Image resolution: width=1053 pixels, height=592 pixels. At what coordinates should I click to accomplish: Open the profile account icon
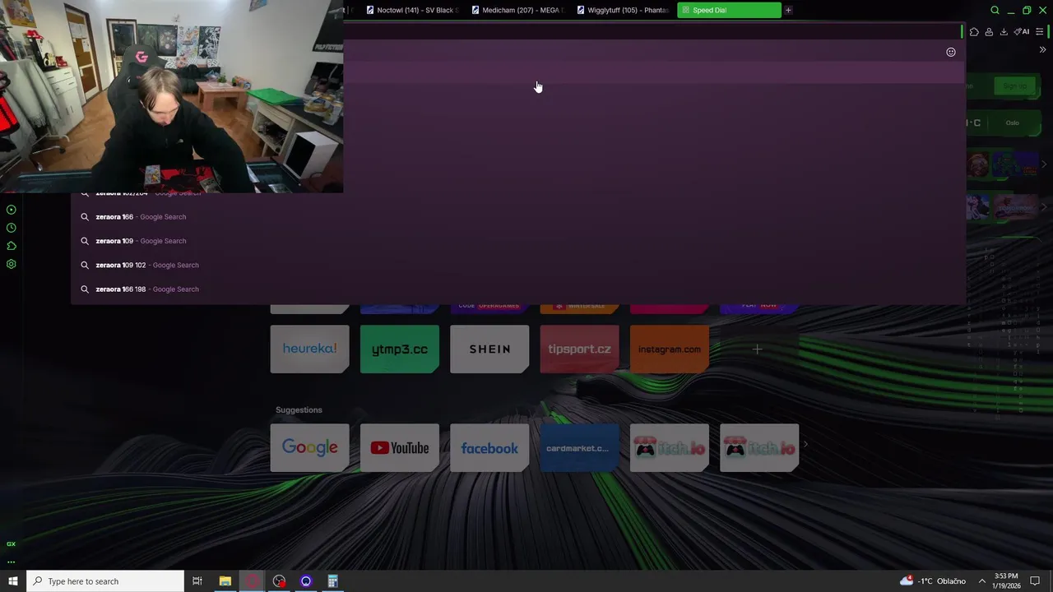pos(989,31)
